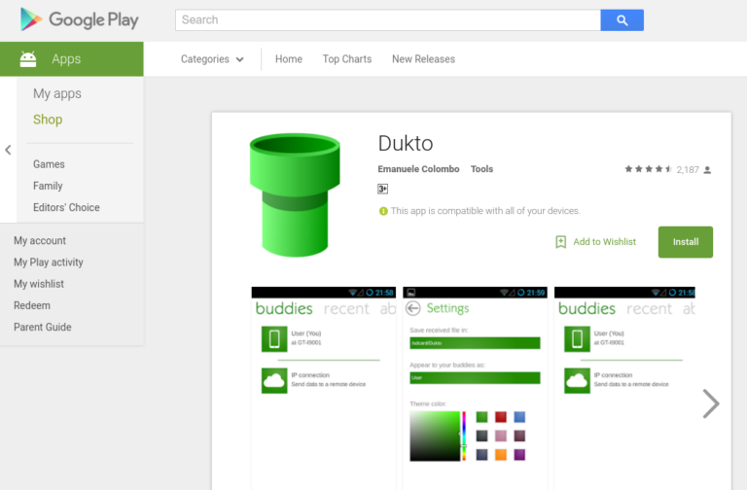Open My Play activity link
The image size is (747, 490).
click(x=48, y=262)
